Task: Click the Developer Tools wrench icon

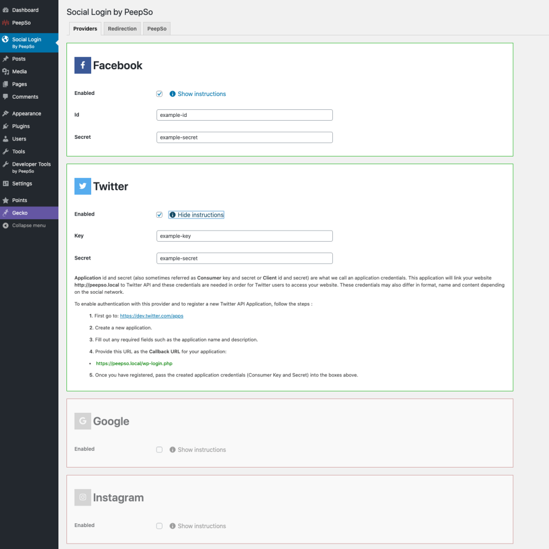Action: point(5,164)
